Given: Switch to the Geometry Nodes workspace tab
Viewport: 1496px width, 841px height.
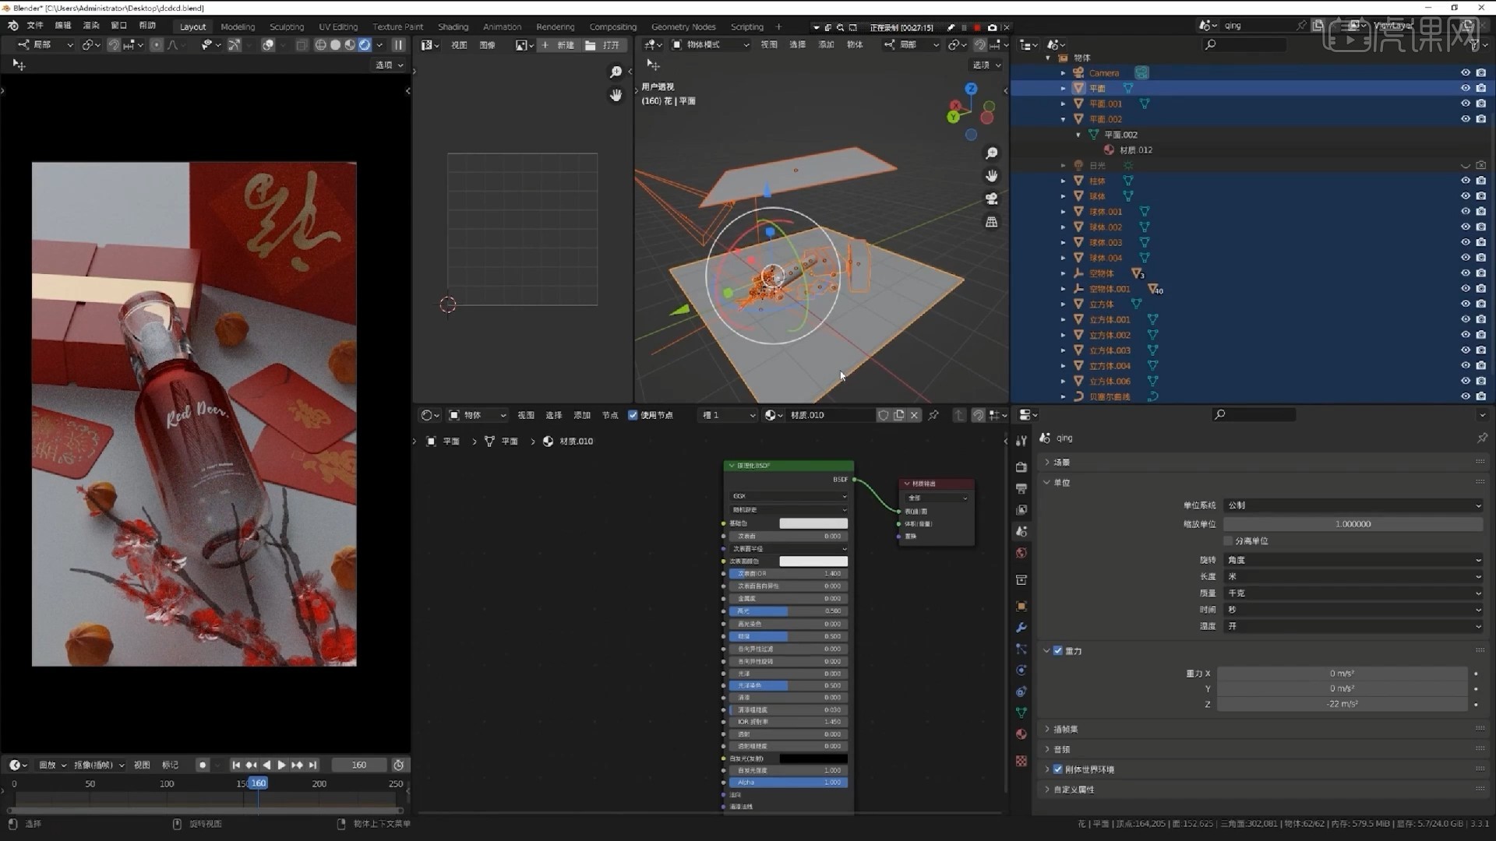Looking at the screenshot, I should pyautogui.click(x=683, y=26).
